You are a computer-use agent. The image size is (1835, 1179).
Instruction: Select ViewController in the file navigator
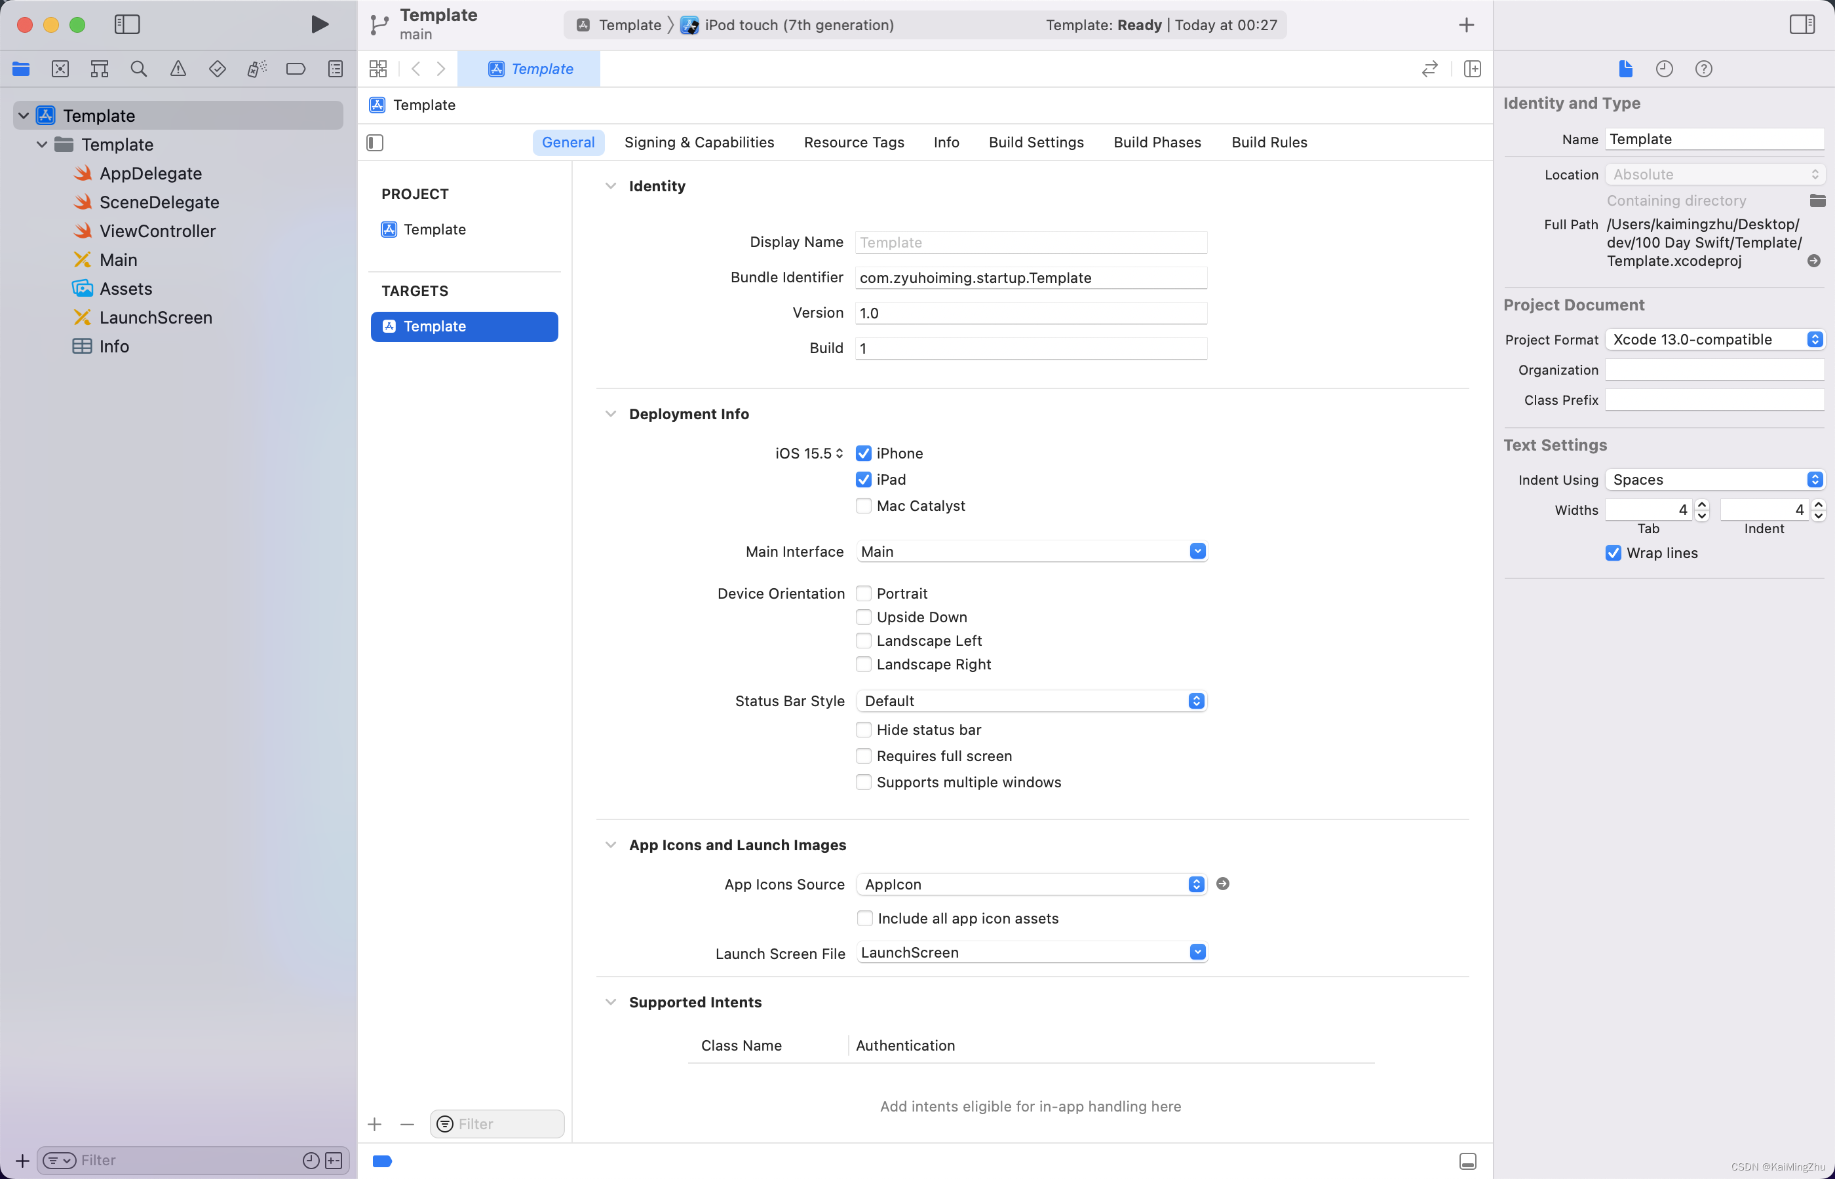[157, 231]
